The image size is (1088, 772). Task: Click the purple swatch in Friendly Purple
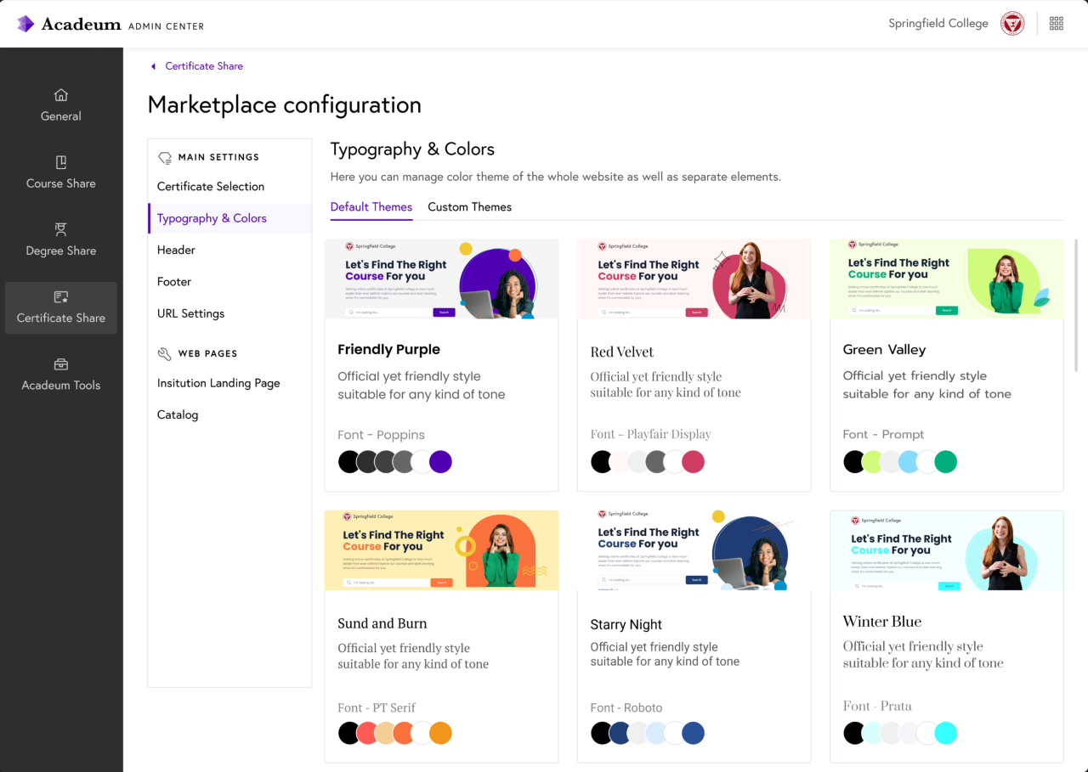click(x=440, y=462)
